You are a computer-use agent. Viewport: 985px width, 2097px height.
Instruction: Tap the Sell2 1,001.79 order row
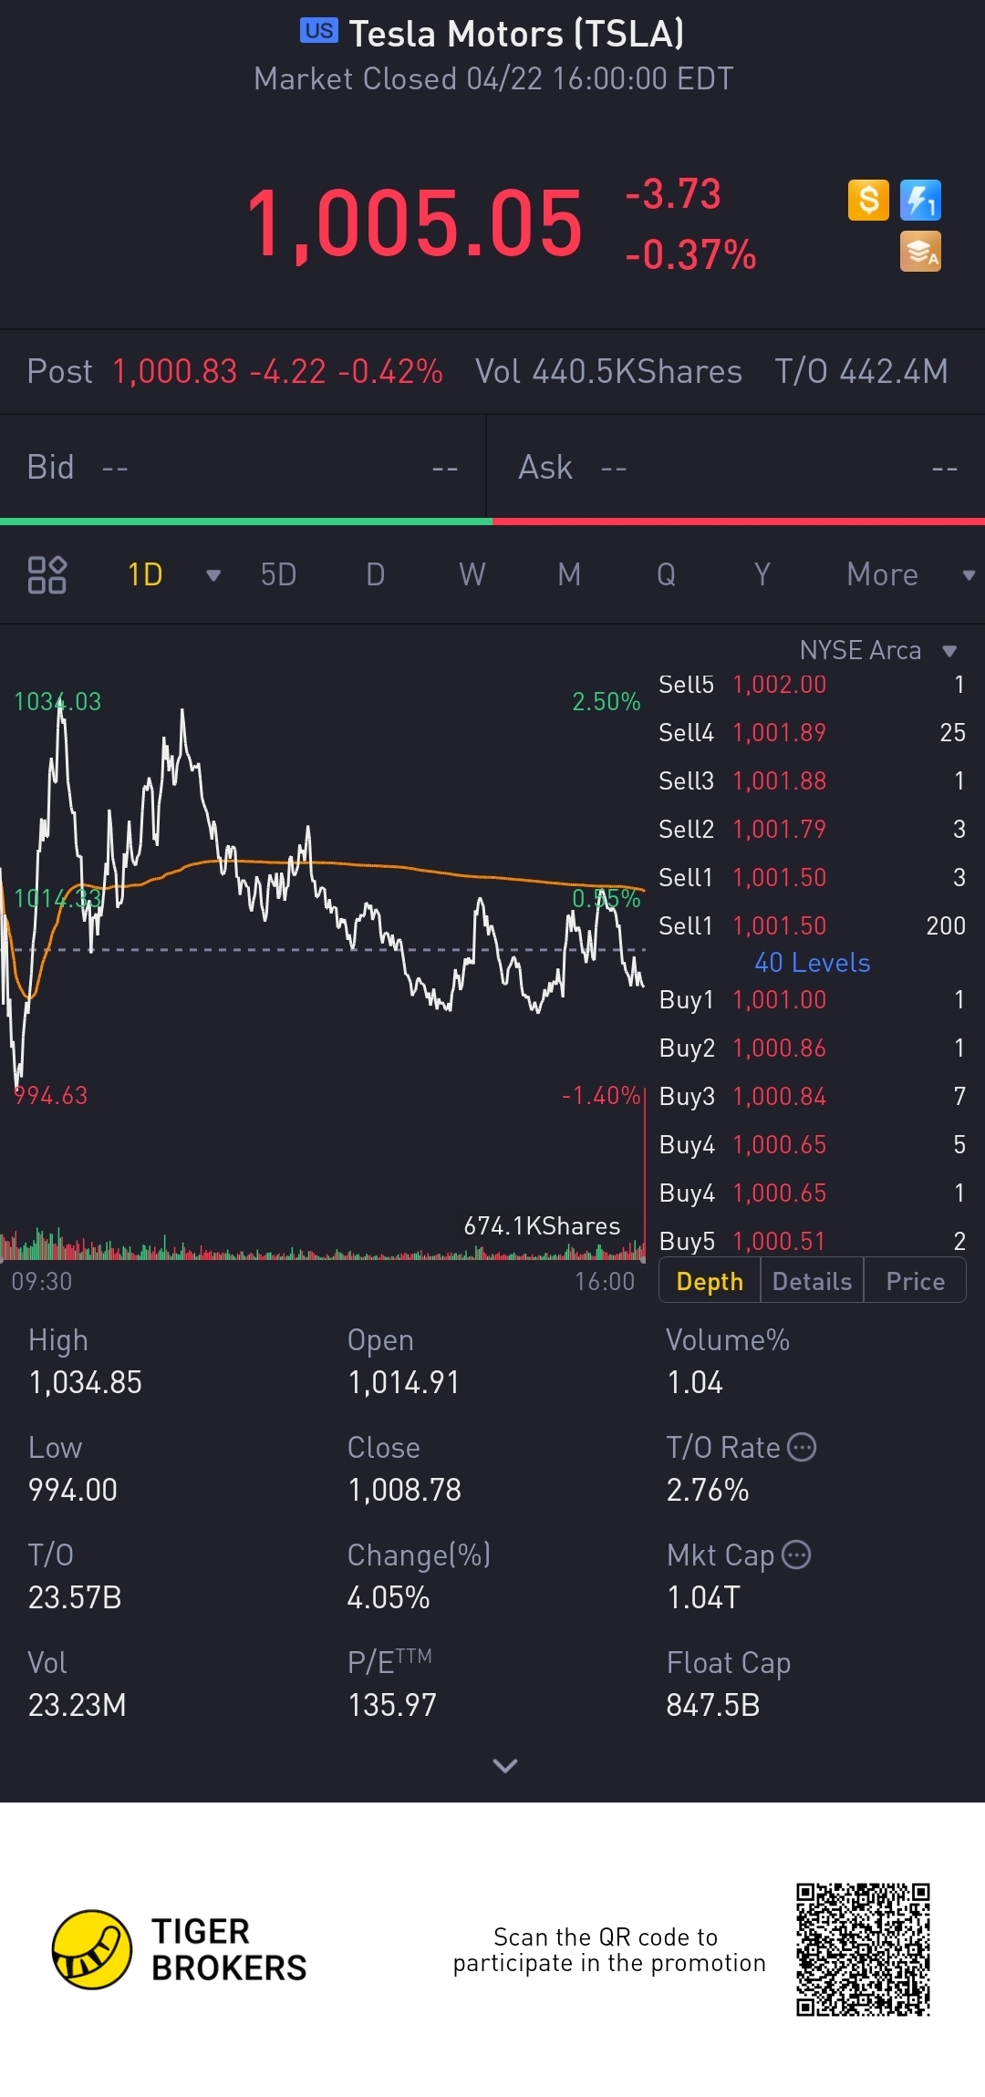(812, 829)
